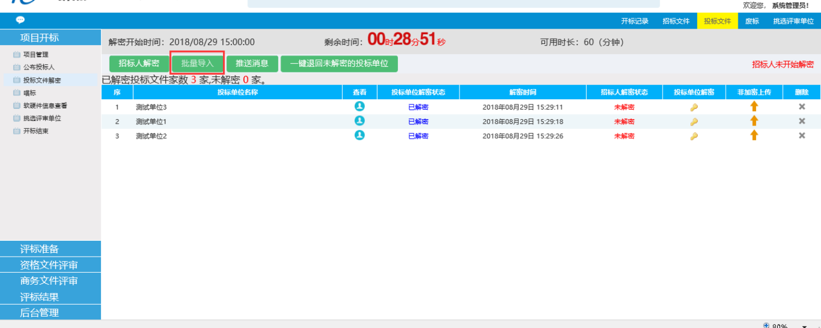Open the chat bubble icon in top bar
Image resolution: width=821 pixels, height=328 pixels.
[21, 20]
